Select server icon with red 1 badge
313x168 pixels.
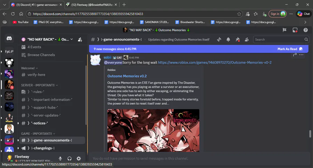[9, 84]
